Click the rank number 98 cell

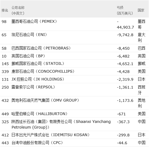point(4,22)
